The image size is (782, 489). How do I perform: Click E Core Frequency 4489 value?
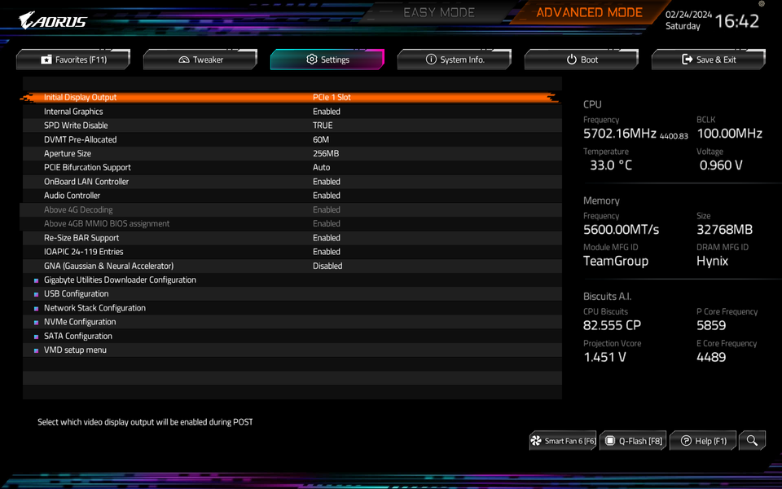(x=711, y=357)
